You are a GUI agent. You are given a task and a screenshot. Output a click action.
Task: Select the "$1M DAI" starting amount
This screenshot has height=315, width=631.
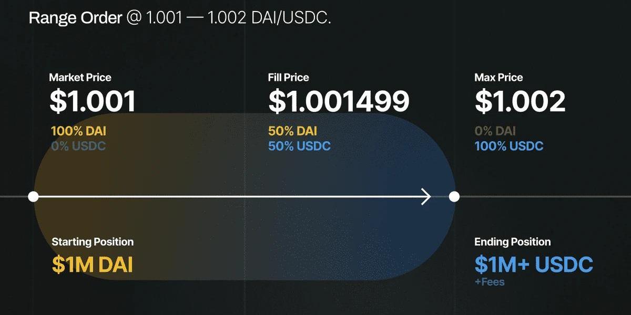(x=92, y=265)
